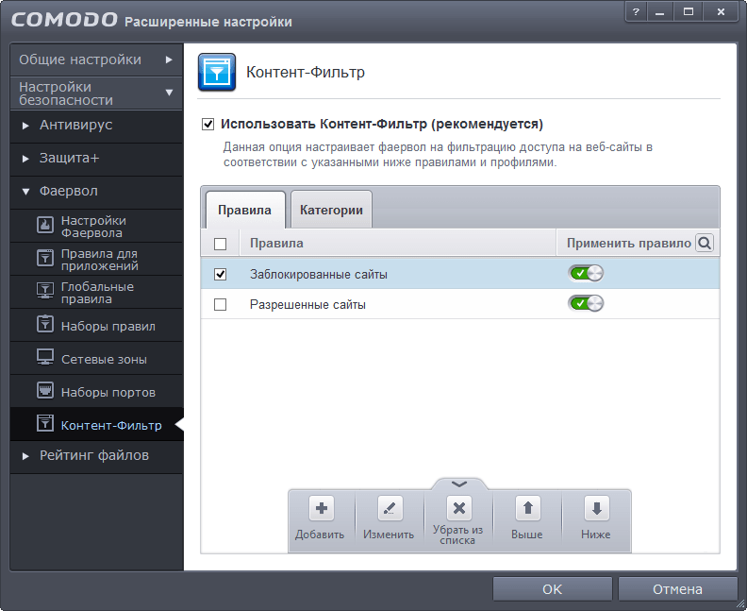Click the Убрать из списка X icon

(x=458, y=508)
